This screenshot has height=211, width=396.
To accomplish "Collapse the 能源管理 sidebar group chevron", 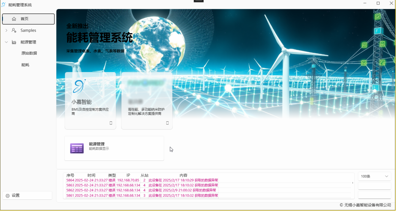I will [6, 42].
